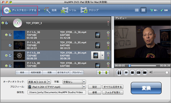The image size is (171, 103).
Task: Open settings gear for タイトル_84
Action: 108,53
